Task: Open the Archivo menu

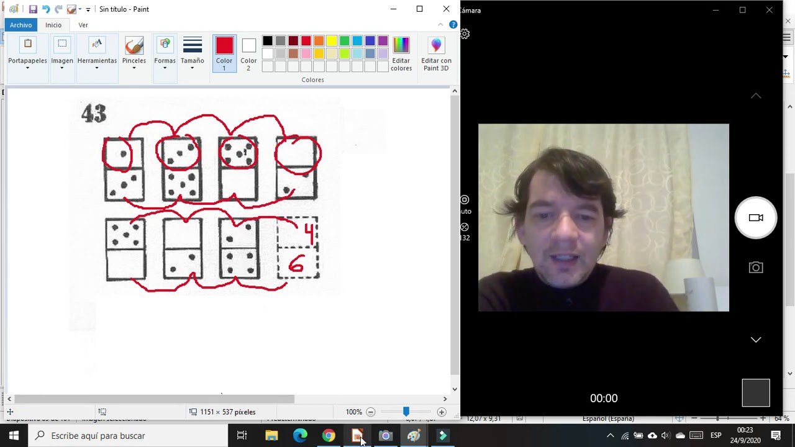Action: (20, 25)
